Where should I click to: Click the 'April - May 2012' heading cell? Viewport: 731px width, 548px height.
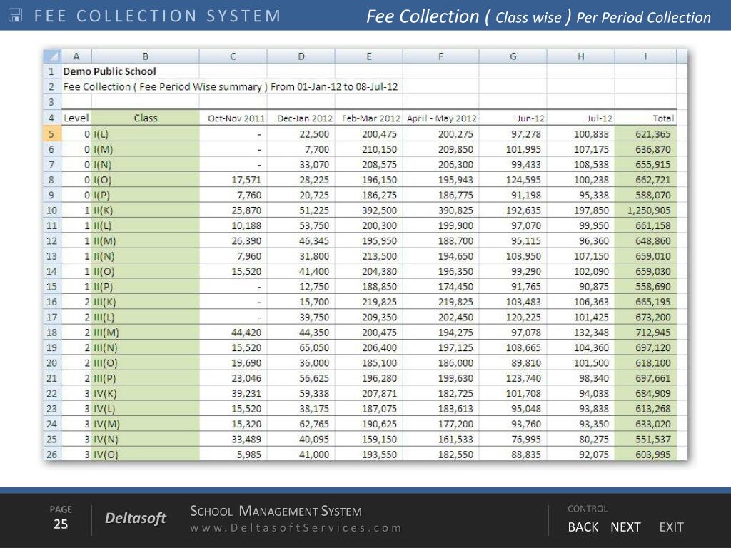click(x=441, y=118)
